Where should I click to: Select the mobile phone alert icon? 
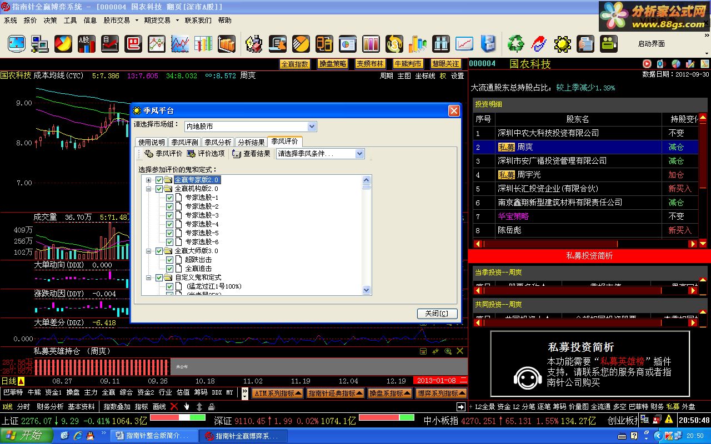662,64
